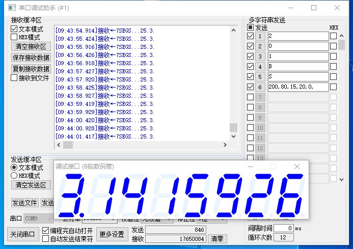Click receive log scroll-left arrow
353x249 pixels.
click(59, 145)
